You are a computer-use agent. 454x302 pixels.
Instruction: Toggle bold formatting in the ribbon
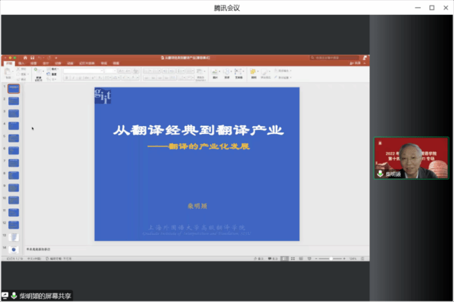click(x=66, y=78)
